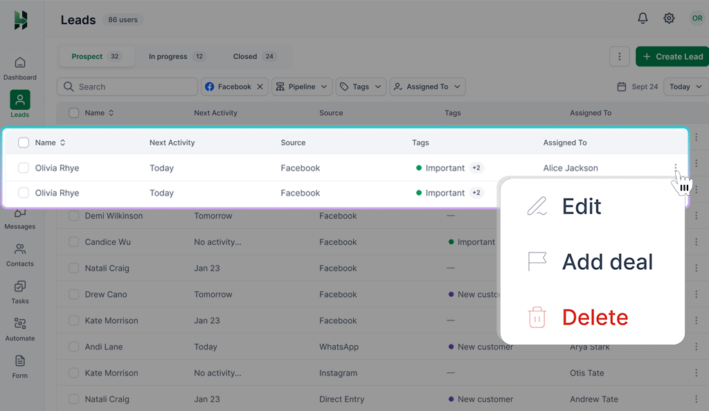Select Olivia Rhye's row checkbox
Viewport: 709px width, 411px height.
point(24,167)
